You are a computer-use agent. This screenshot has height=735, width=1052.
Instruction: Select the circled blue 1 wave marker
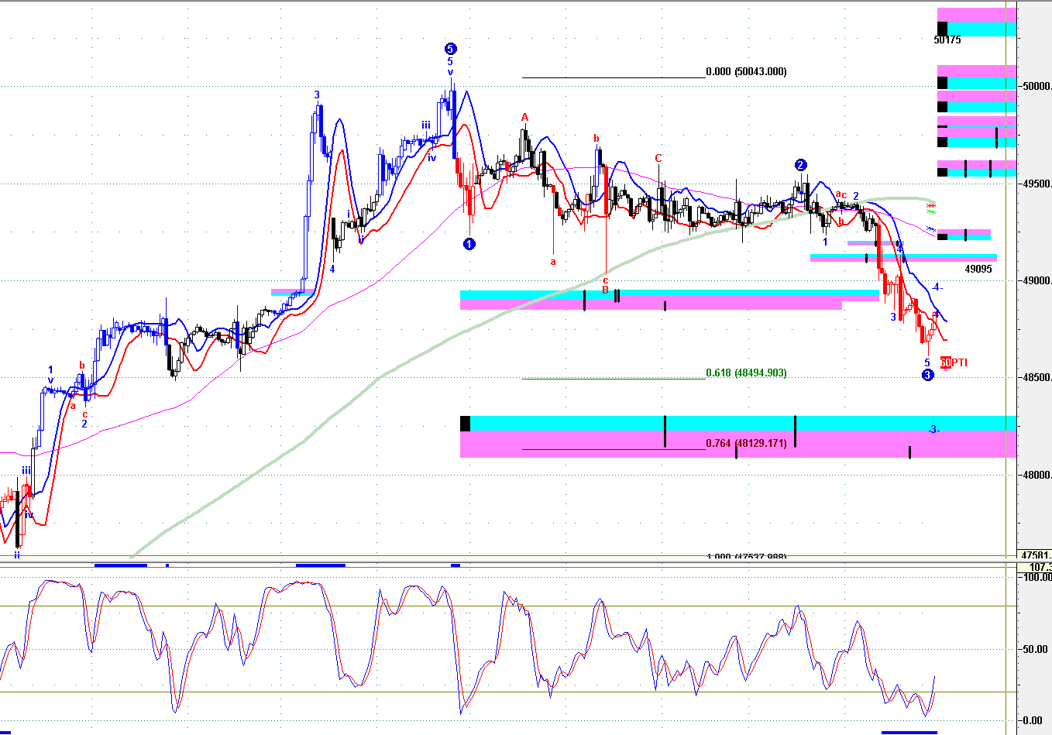point(469,244)
